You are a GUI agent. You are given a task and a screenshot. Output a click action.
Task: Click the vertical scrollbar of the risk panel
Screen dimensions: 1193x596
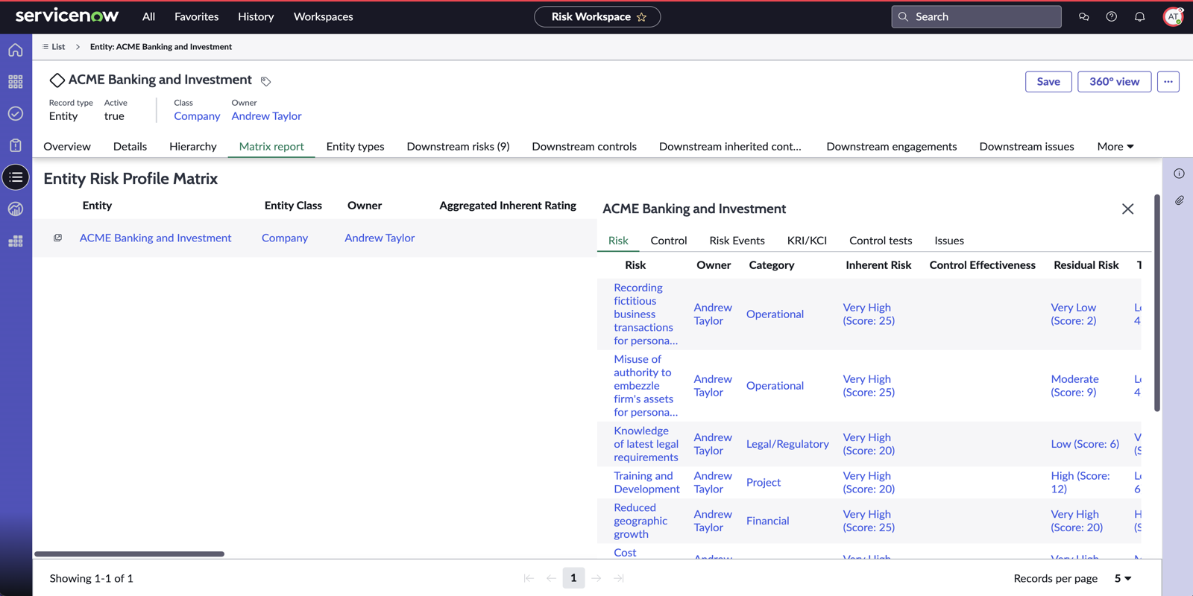tap(1156, 302)
